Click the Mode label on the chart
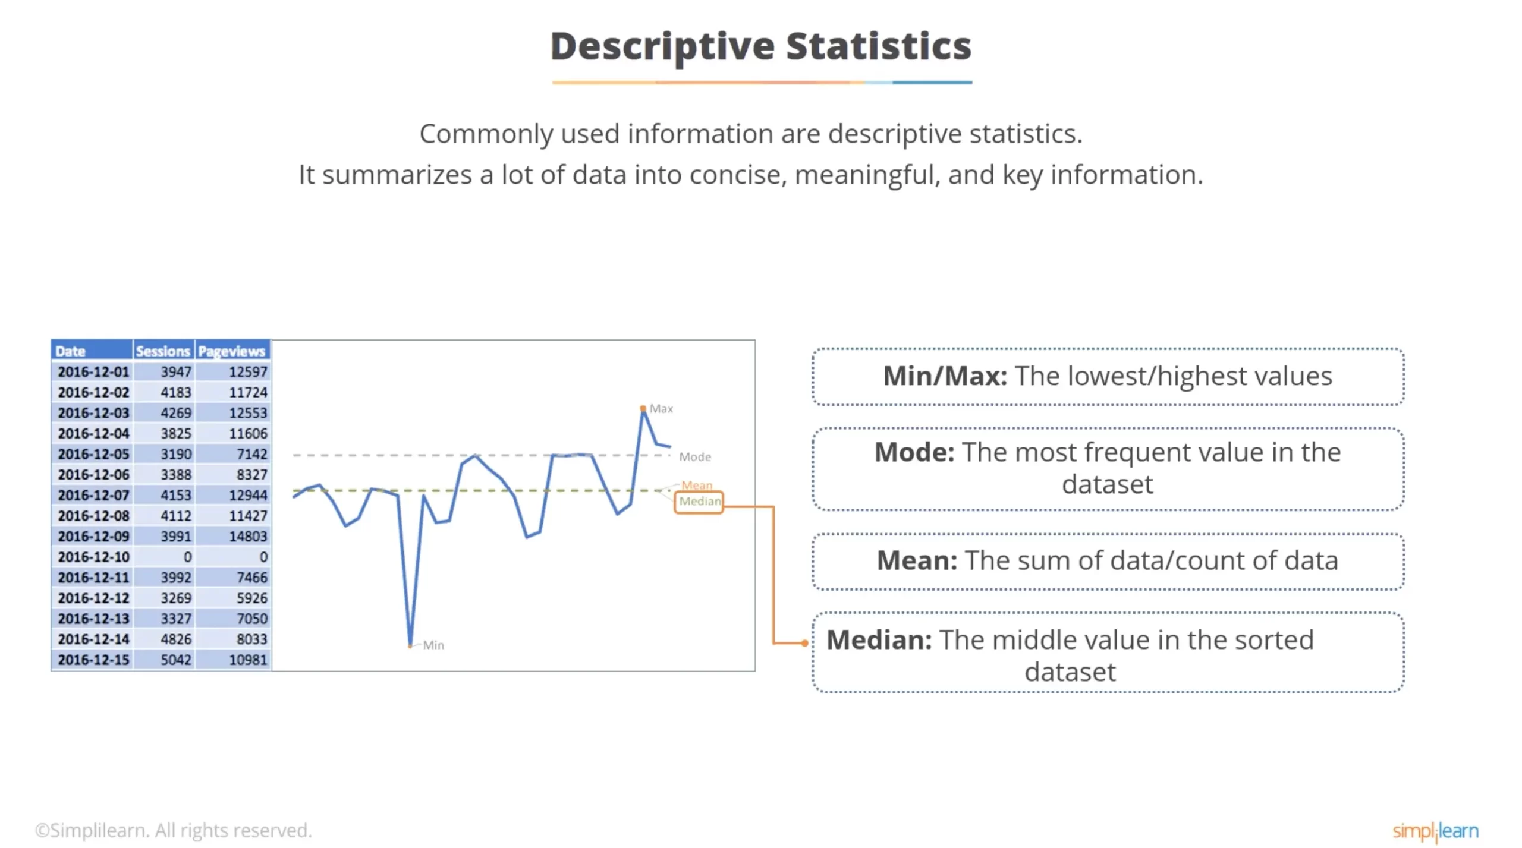 pos(694,456)
